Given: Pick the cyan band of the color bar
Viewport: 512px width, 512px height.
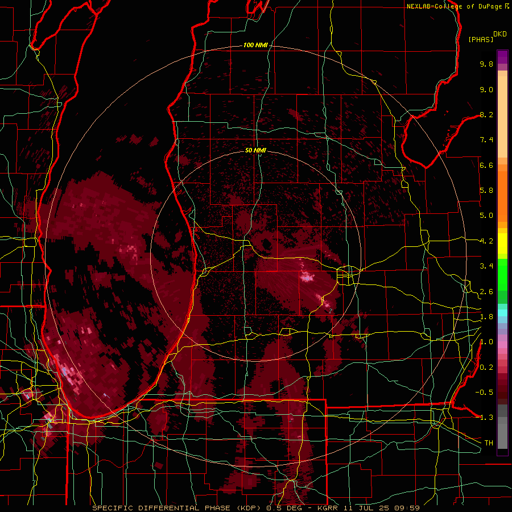Looking at the screenshot, I should (502, 313).
